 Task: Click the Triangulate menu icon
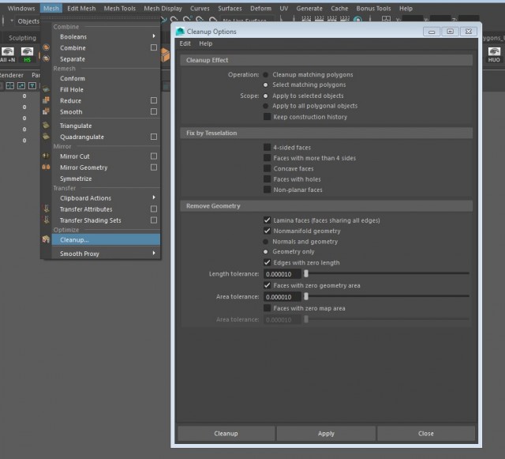[x=46, y=126]
